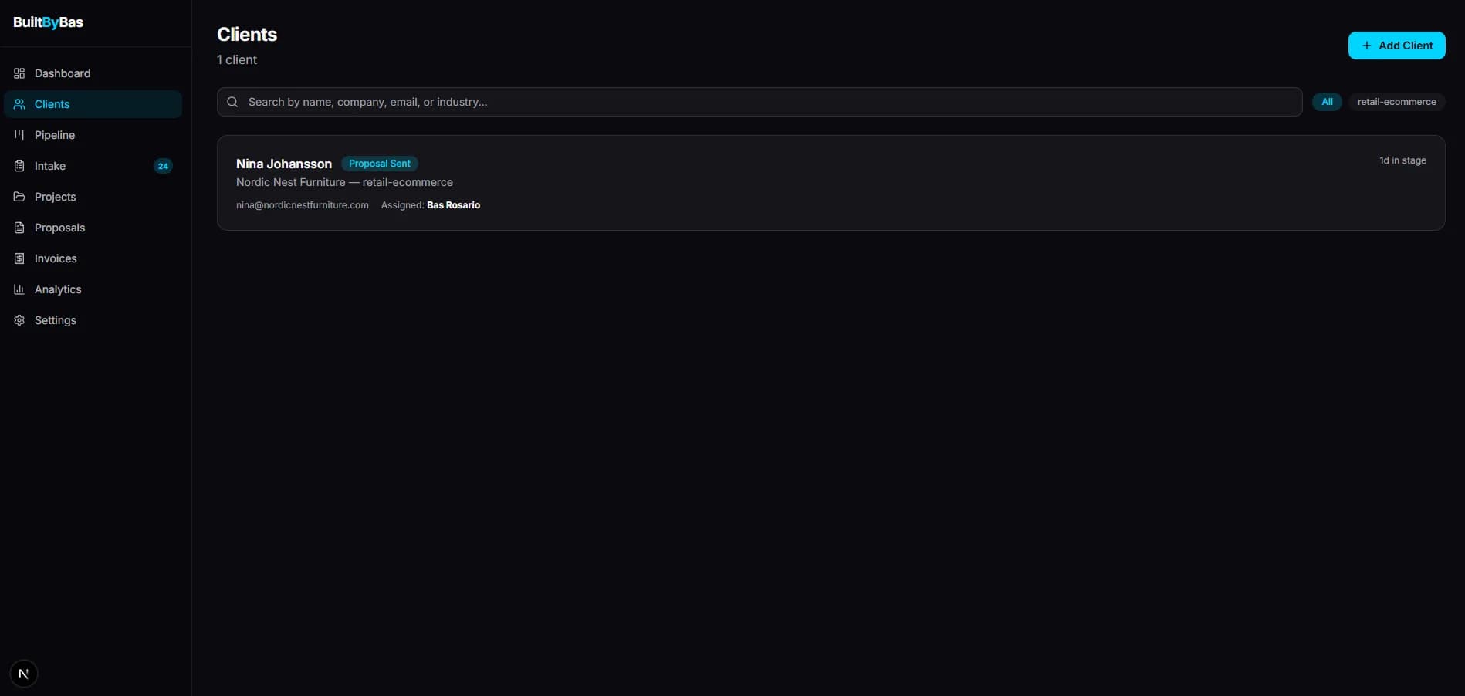1465x696 pixels.
Task: Click the Add Client button
Action: pyautogui.click(x=1396, y=46)
